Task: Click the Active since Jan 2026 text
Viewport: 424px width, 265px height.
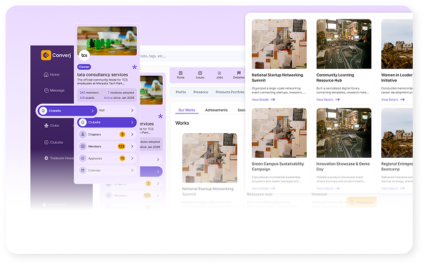Action: (119, 97)
